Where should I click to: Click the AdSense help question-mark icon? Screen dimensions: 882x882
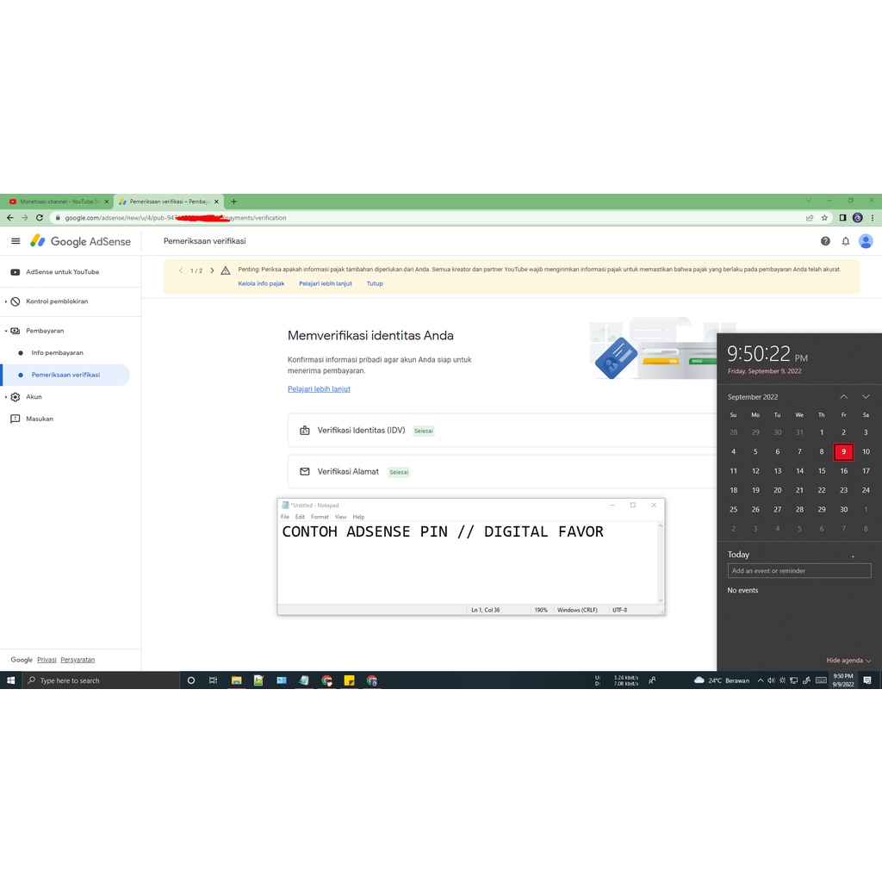825,241
